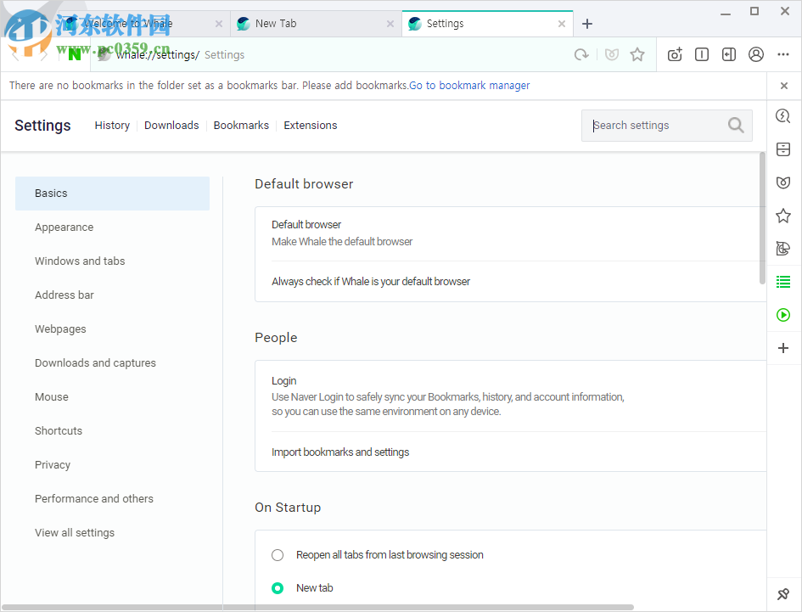Open sidebar translate tool icon

[x=783, y=248]
